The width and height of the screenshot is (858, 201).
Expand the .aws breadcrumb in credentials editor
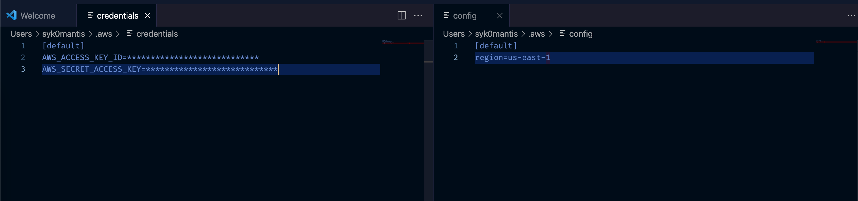(x=103, y=33)
